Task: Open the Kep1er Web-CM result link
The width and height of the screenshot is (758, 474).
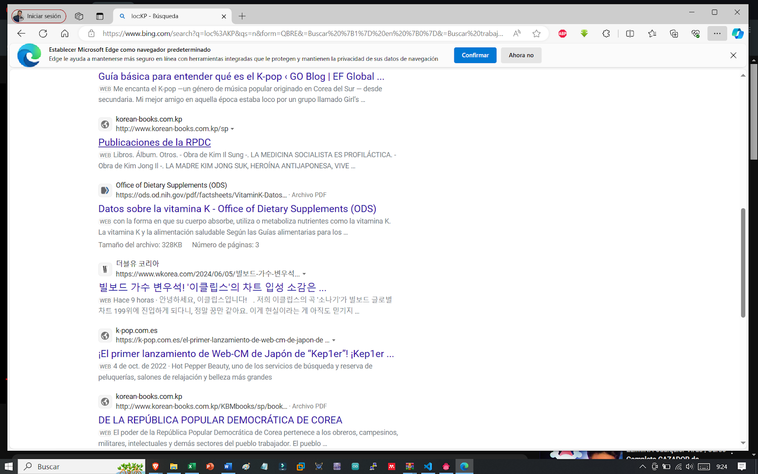Action: (246, 354)
